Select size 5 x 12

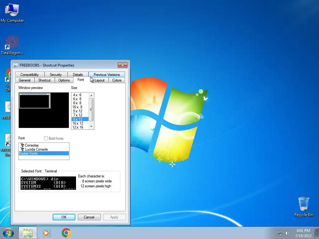pos(80,111)
